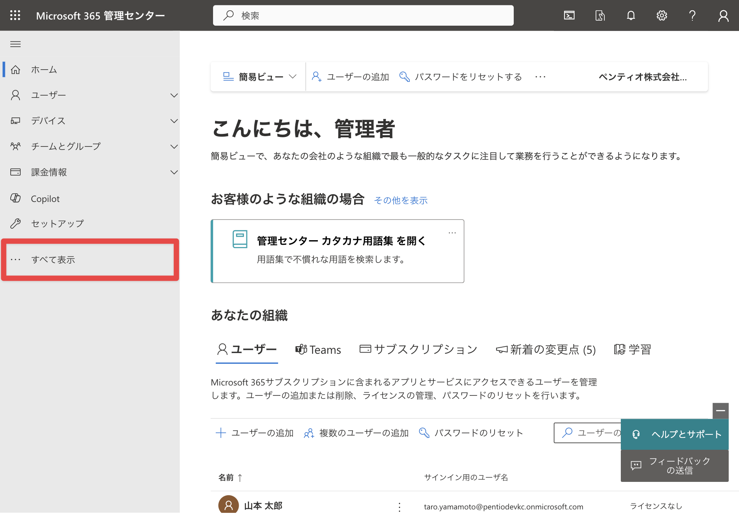Click the notifications bell icon
Image resolution: width=739 pixels, height=514 pixels.
(x=631, y=15)
